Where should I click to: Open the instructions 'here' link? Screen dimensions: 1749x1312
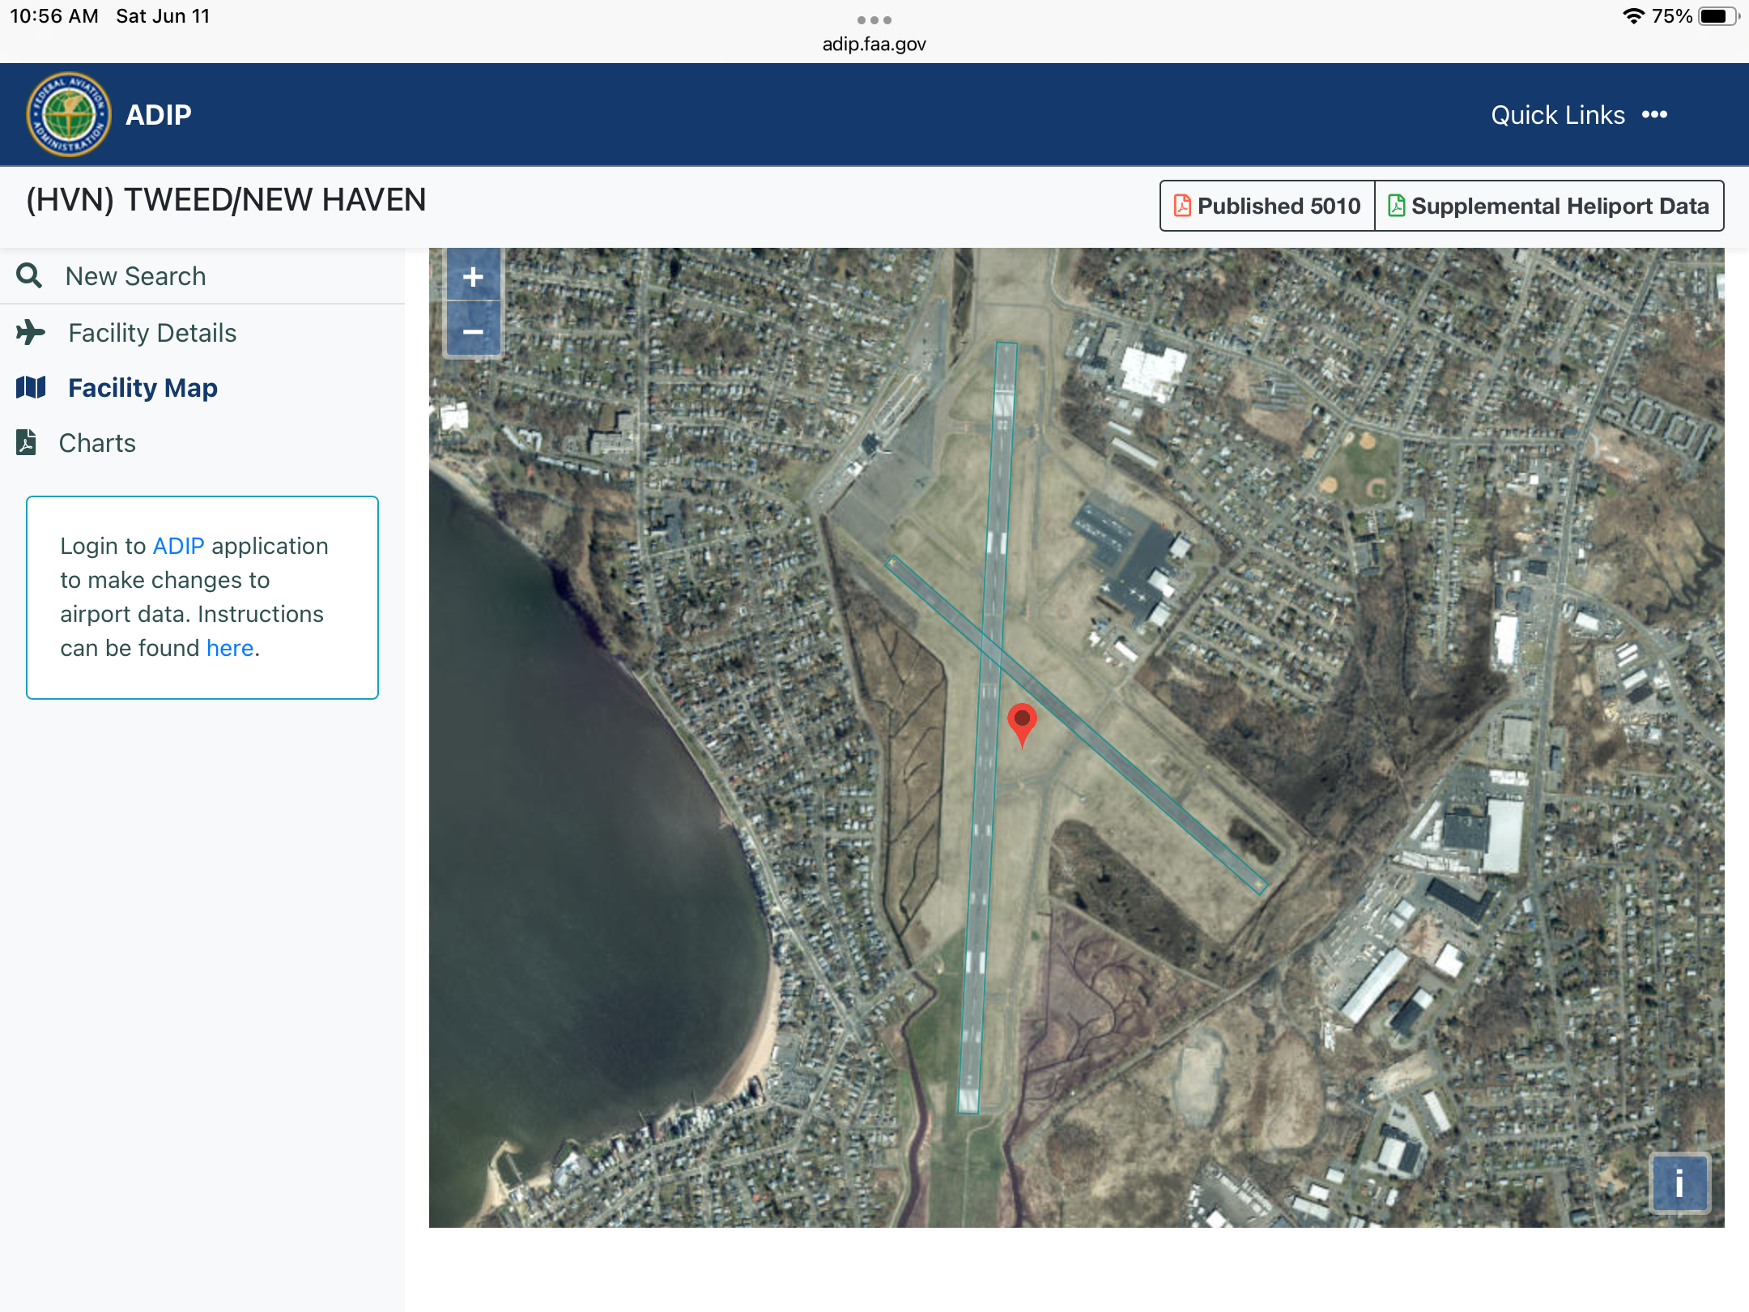(230, 648)
